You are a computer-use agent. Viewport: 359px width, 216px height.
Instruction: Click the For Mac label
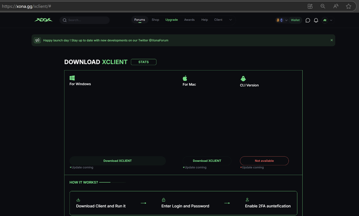(189, 84)
